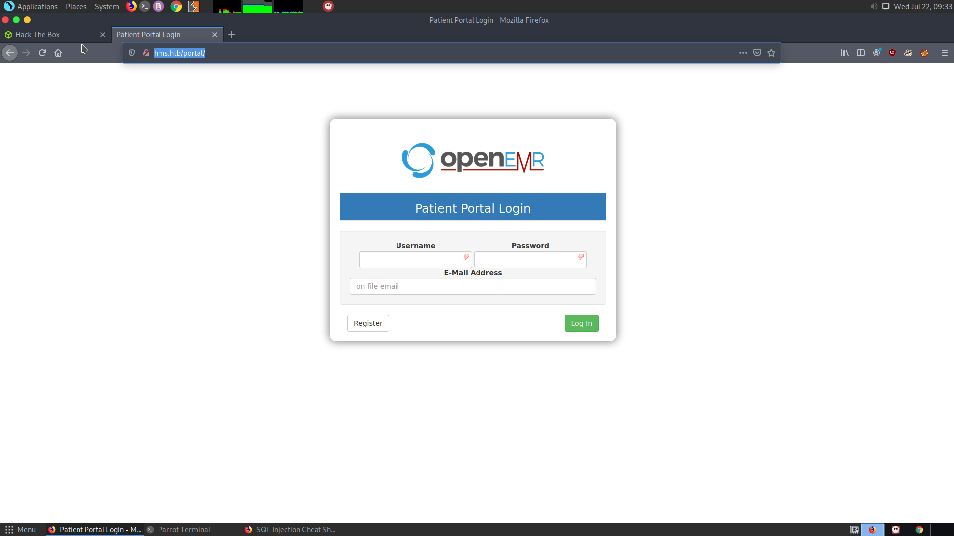Open Firefox account icon
This screenshot has width=954, height=536.
click(876, 53)
